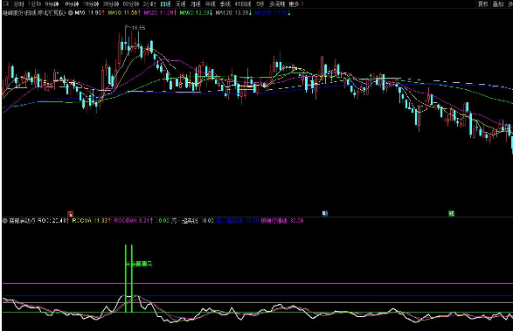The image size is (513, 331).
Task: Open the 多周期 multi-period view
Action: click(x=277, y=3)
